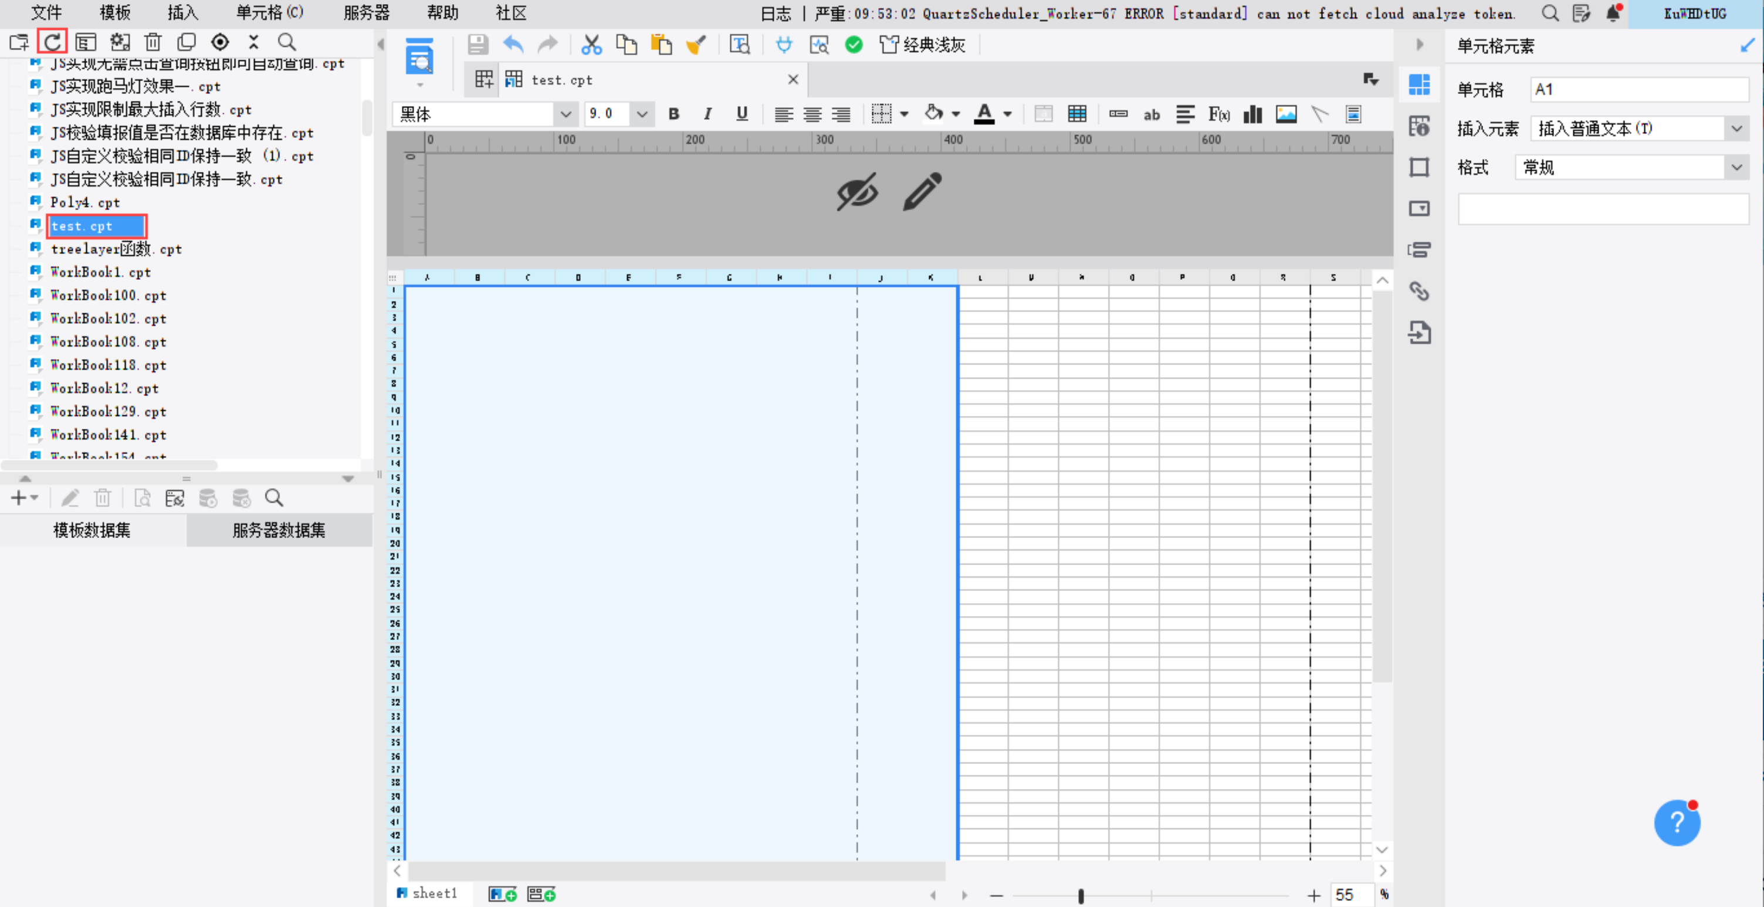Viewport: 1764px width, 907px height.
Task: Switch to the 服务器数据集 tab
Action: coord(279,530)
